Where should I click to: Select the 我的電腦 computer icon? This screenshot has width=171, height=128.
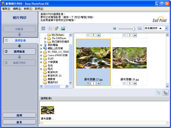[x=45, y=45]
